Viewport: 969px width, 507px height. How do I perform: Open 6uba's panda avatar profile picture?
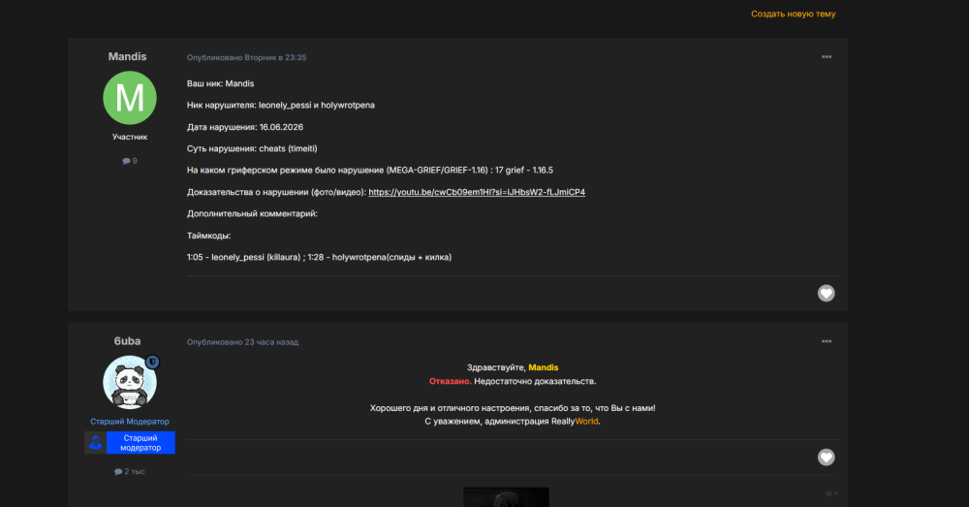(129, 382)
